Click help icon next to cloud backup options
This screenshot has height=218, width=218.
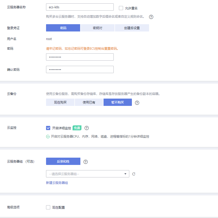coord(137,102)
